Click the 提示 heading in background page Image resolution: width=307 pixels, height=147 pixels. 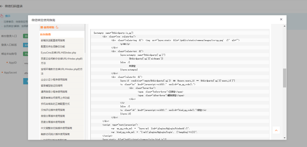pyautogui.click(x=8, y=16)
